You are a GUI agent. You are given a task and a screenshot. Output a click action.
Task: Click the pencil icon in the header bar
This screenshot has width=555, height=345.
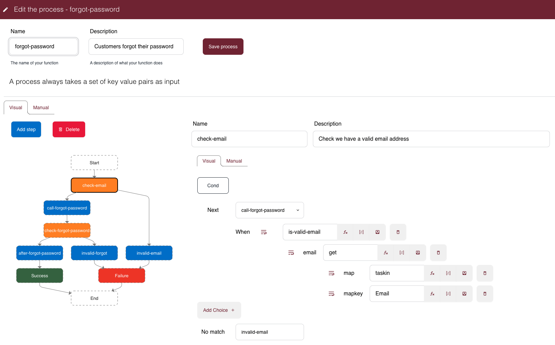(x=5, y=9)
